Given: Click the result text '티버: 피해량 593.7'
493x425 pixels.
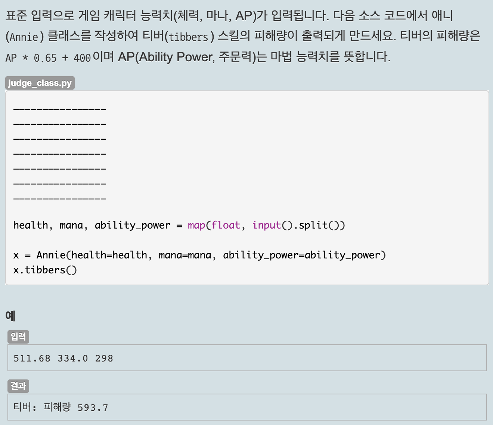Looking at the screenshot, I should pos(61,407).
